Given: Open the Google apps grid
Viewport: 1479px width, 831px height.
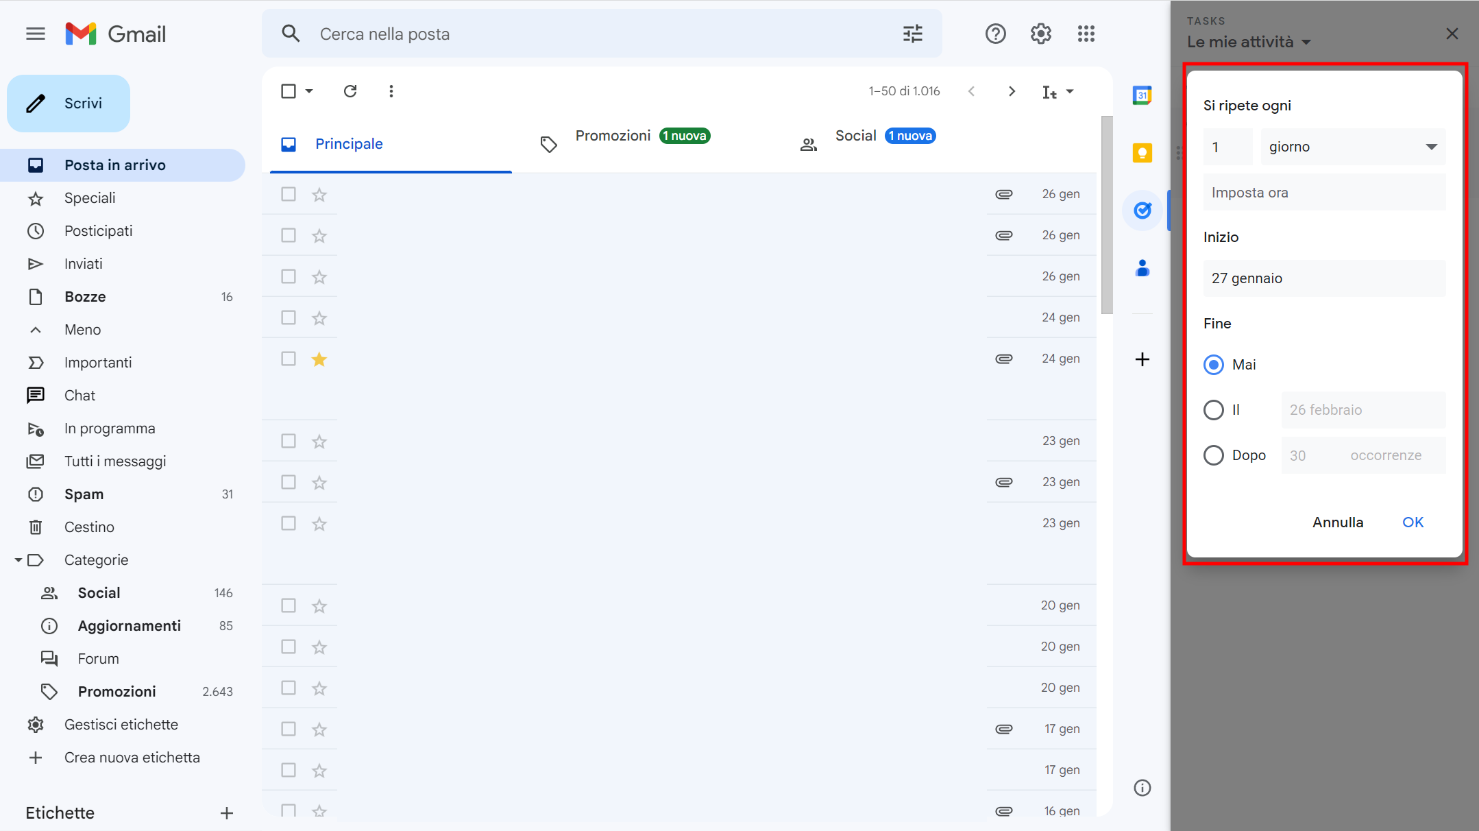Looking at the screenshot, I should [x=1086, y=34].
